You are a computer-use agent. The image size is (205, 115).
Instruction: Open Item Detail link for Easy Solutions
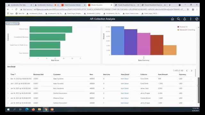pos(125,88)
